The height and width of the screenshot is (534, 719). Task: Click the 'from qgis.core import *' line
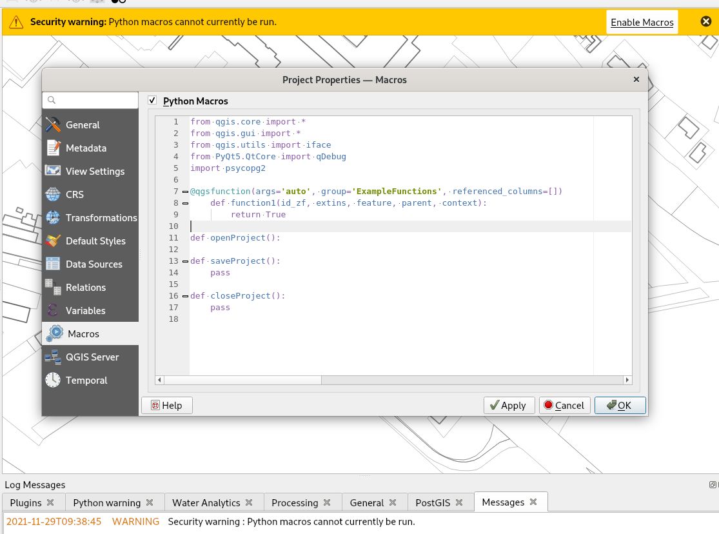pyautogui.click(x=248, y=122)
